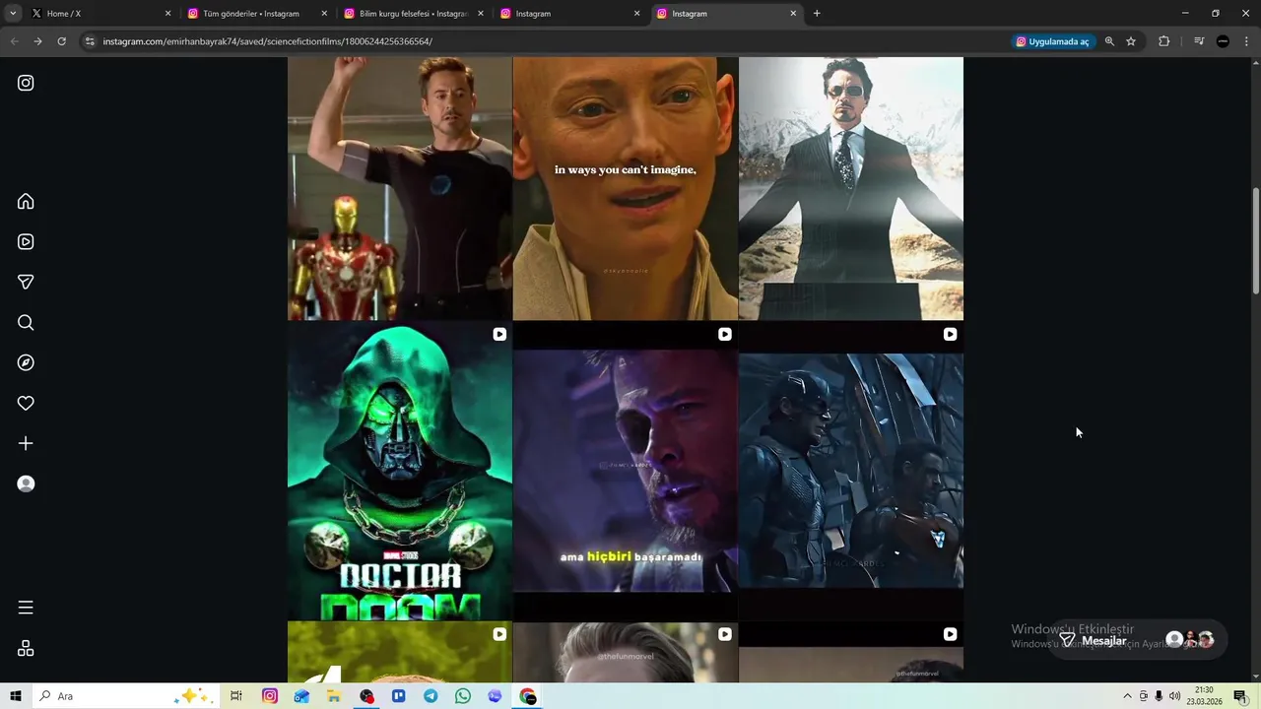Click the Chrome taskbar icon

pyautogui.click(x=528, y=696)
